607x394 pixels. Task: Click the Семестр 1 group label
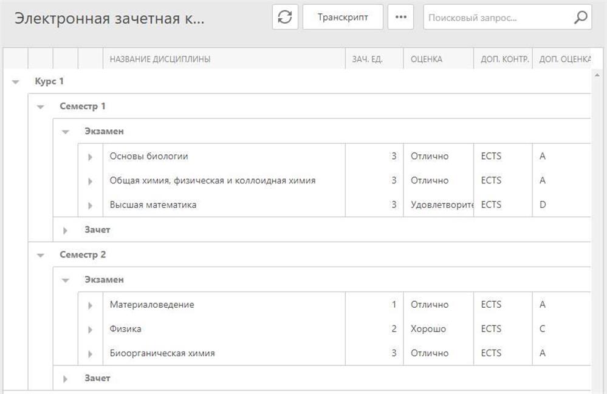(x=83, y=106)
